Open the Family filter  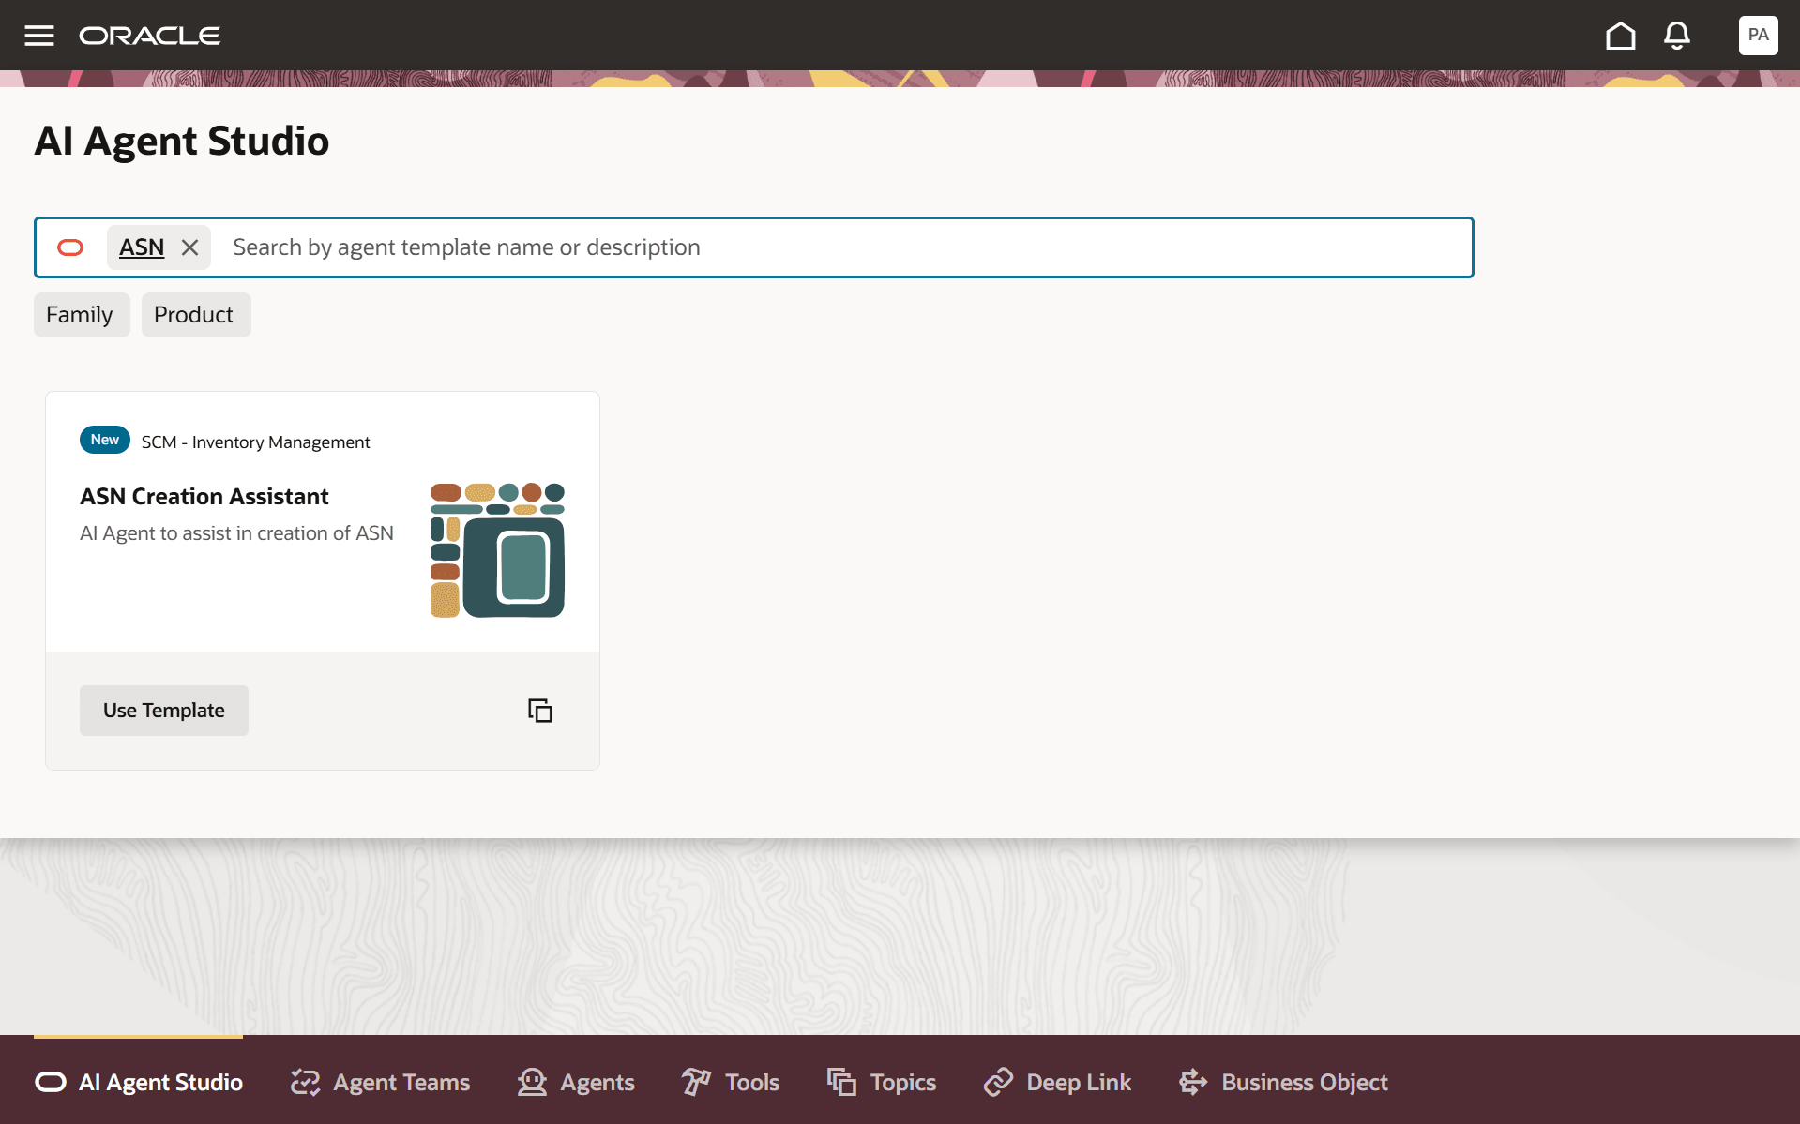[x=82, y=315]
